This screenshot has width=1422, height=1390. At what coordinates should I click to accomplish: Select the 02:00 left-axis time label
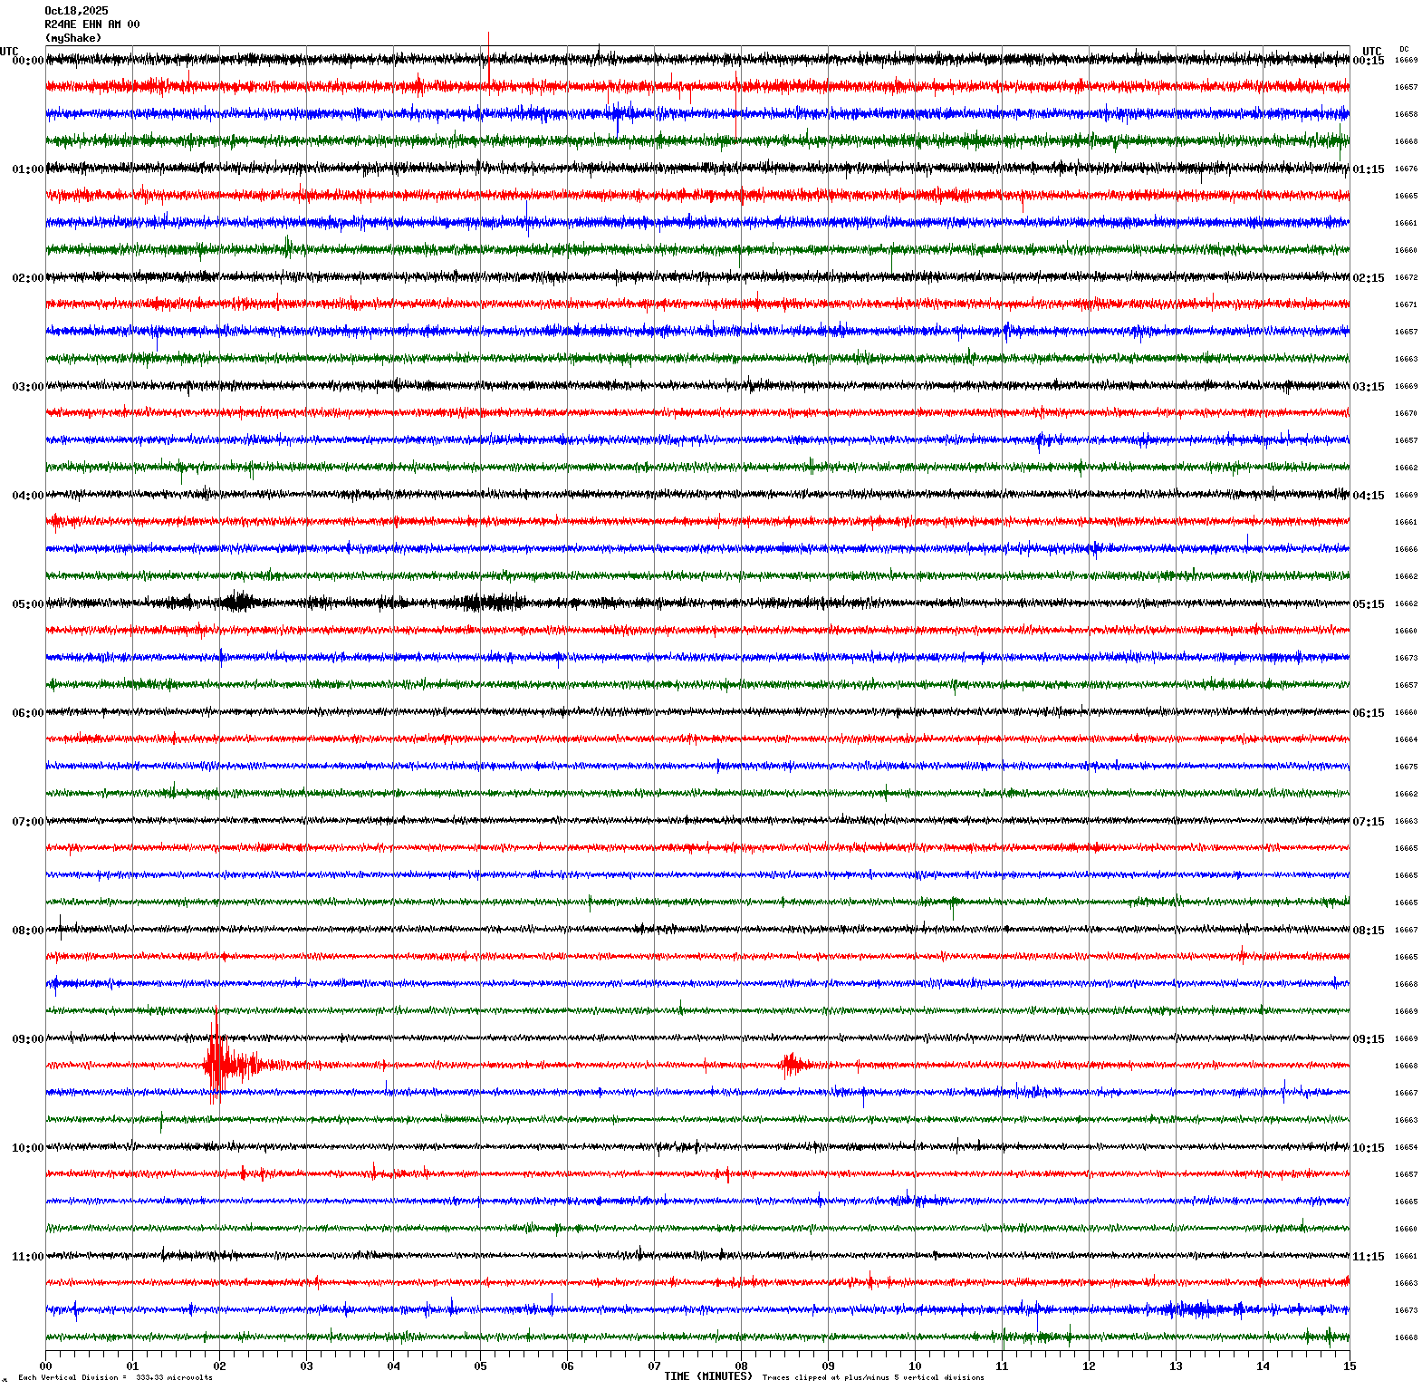tap(27, 278)
